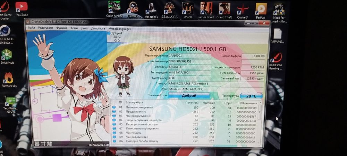Screen dimensions: 347x156
Task: Click the Serial ATA interface field
Action: (189, 67)
